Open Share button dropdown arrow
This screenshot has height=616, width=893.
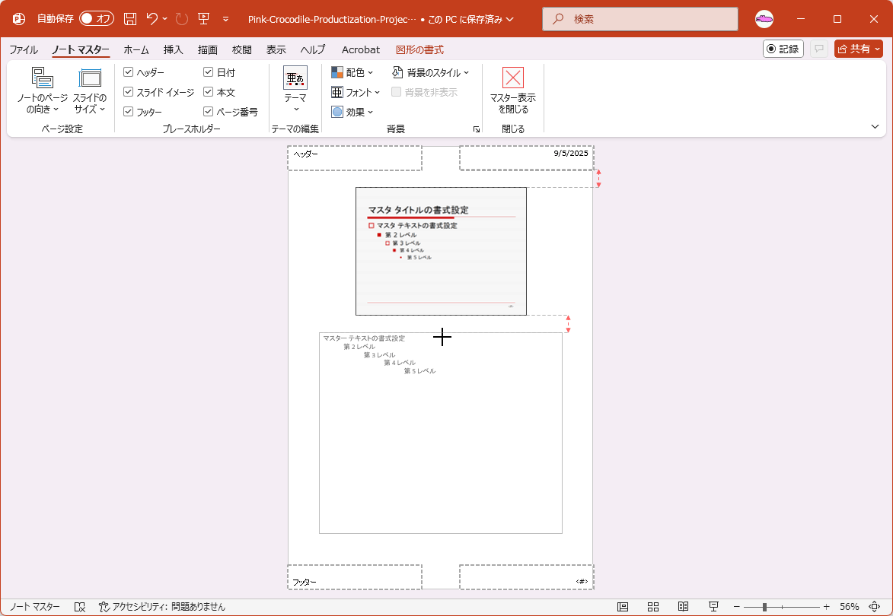(878, 49)
